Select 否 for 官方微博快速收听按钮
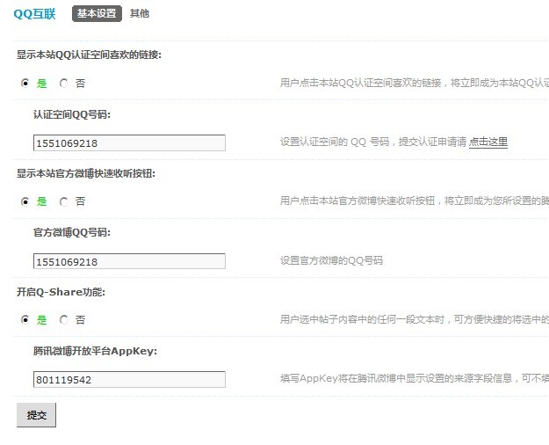Viewport: 549px width, 445px height. [x=64, y=201]
